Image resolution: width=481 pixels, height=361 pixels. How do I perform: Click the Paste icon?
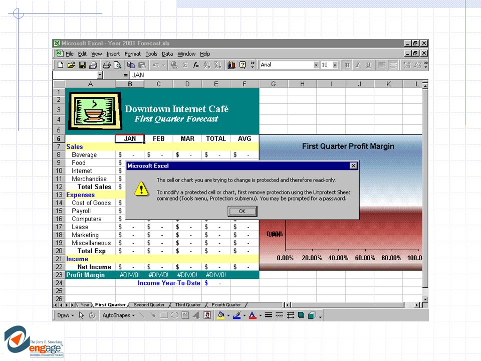pyautogui.click(x=142, y=65)
